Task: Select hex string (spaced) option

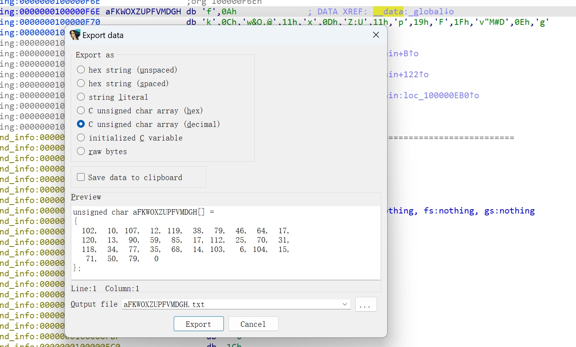Action: 81,83
